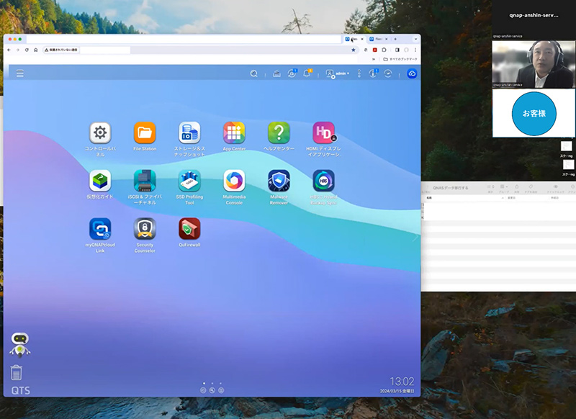Viewport: 576px width, 419px height.
Task: Click the browser back arrow
Action: pos(9,50)
